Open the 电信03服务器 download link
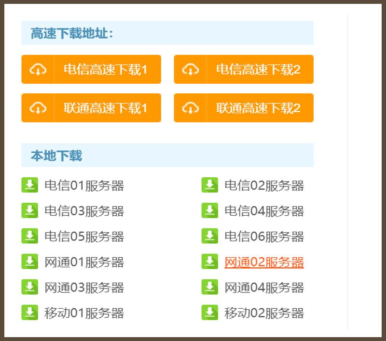Viewport: 386px width, 341px height. pyautogui.click(x=84, y=211)
